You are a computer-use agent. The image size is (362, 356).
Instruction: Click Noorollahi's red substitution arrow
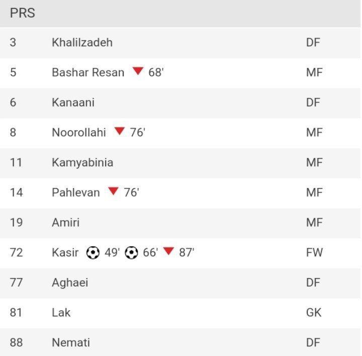[x=119, y=132]
